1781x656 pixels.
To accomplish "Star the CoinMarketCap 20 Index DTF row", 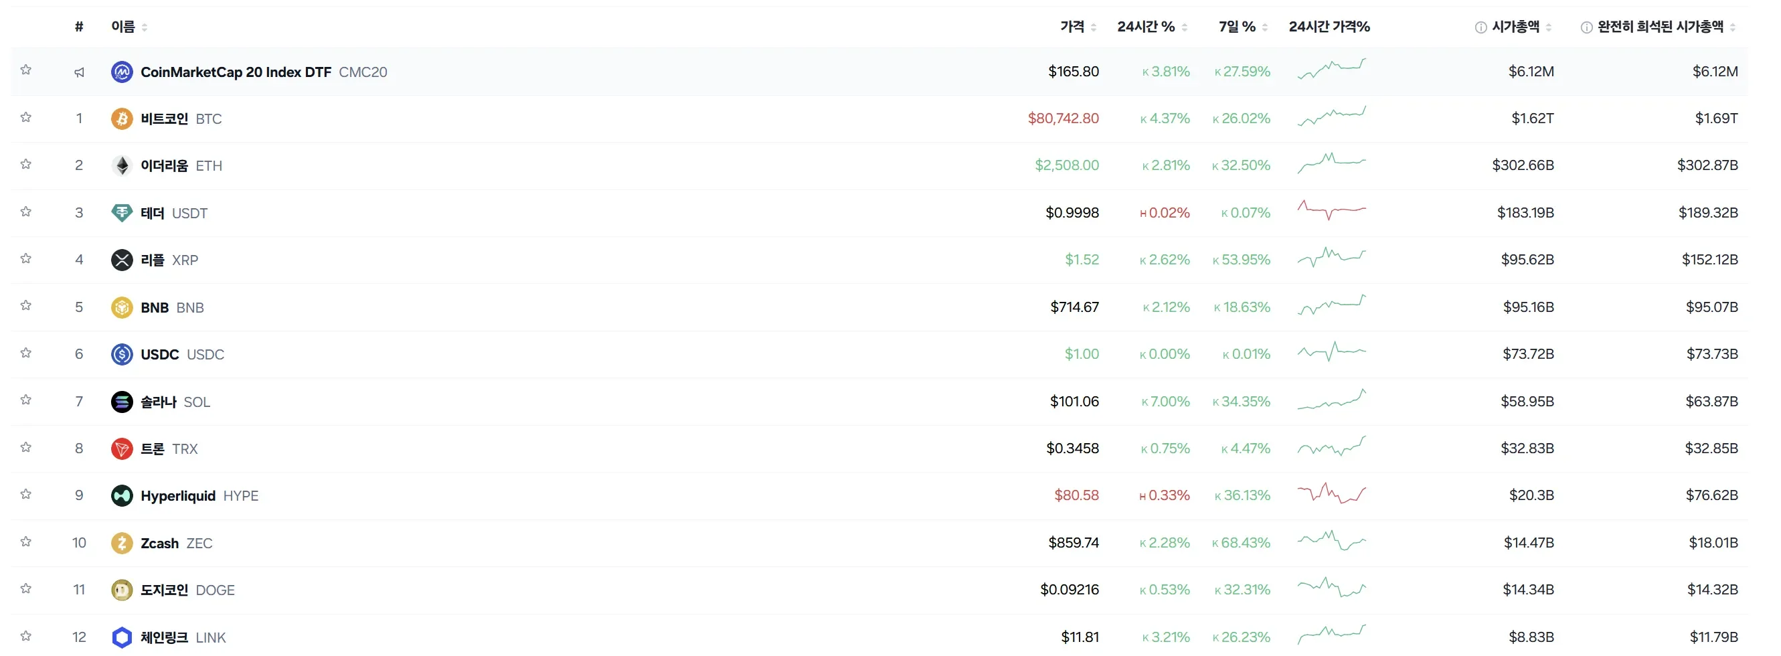I will (x=26, y=70).
